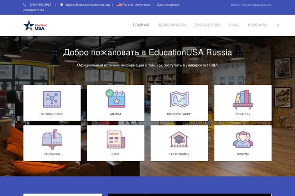
Task: Click the АФИША card label
Action: click(116, 114)
